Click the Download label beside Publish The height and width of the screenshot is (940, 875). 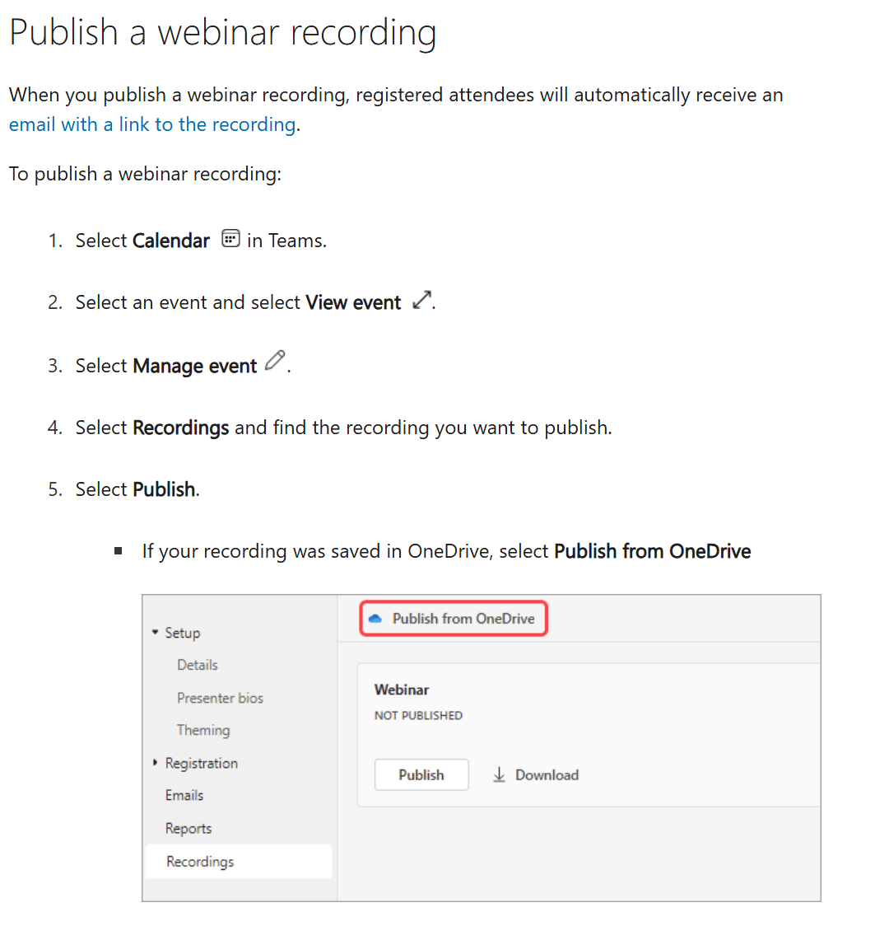click(547, 775)
